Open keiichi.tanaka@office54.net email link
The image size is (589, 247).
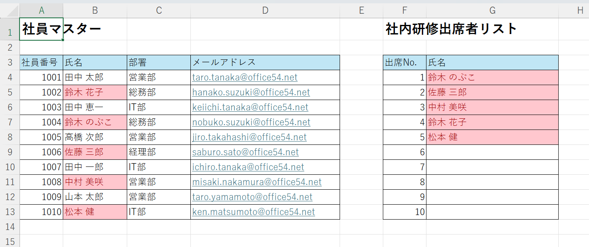(x=250, y=107)
